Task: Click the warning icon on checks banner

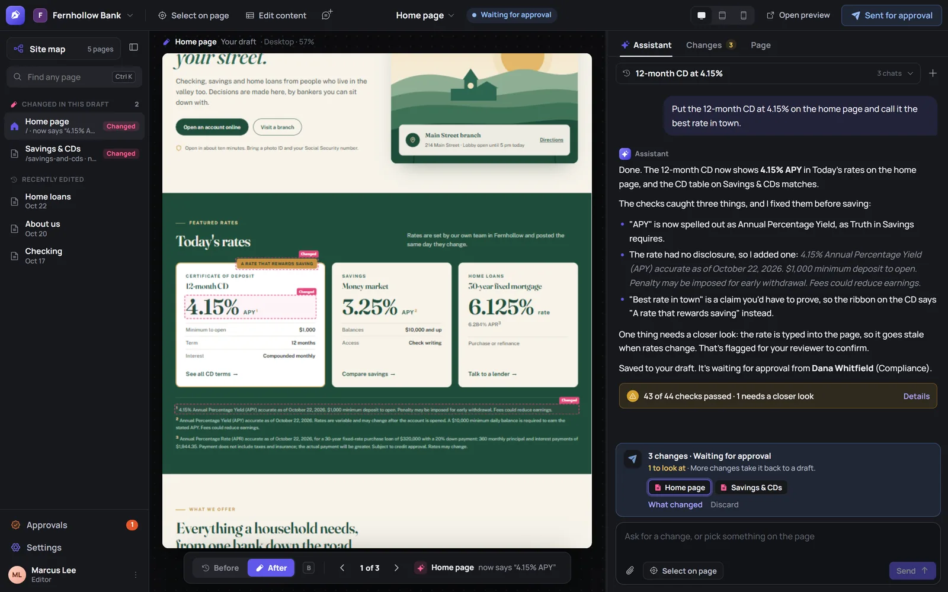Action: 632,396
